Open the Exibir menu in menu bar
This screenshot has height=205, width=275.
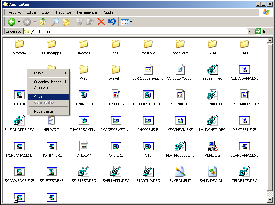click(x=46, y=12)
